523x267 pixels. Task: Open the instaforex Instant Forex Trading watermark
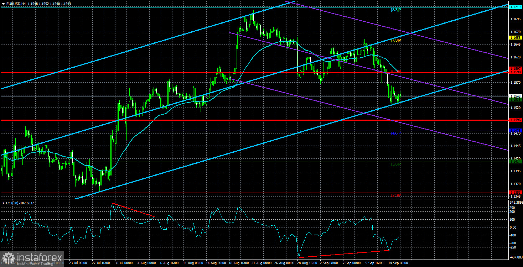[x=32, y=259]
